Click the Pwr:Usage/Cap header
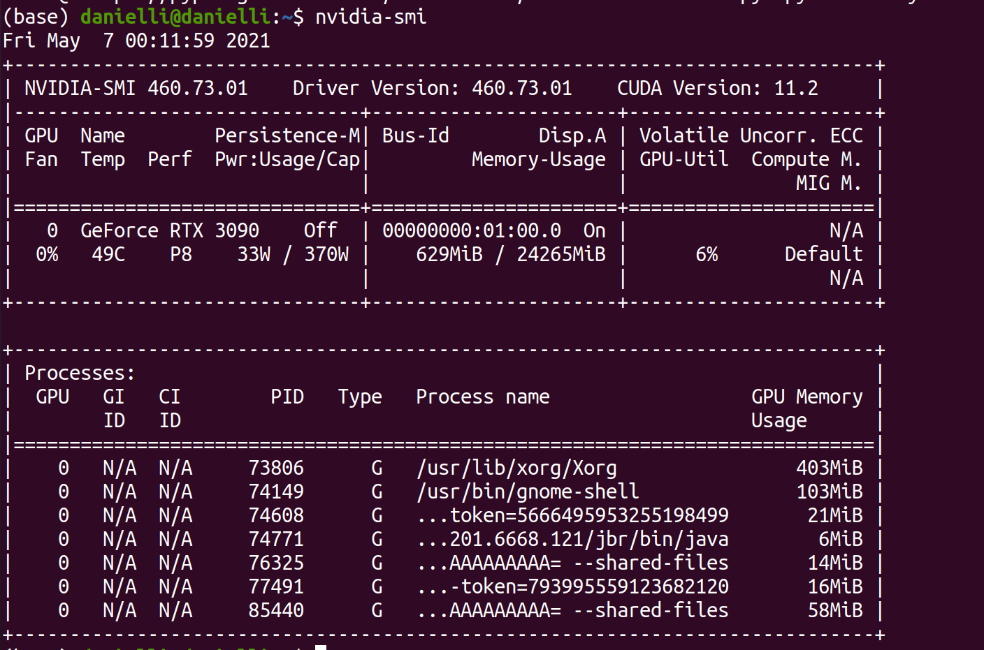Image resolution: width=984 pixels, height=650 pixels. [x=287, y=160]
